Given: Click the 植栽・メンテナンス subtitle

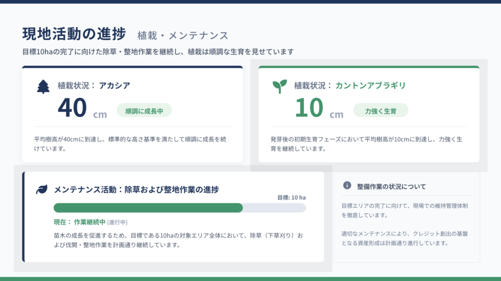Looking at the screenshot, I should (x=183, y=35).
